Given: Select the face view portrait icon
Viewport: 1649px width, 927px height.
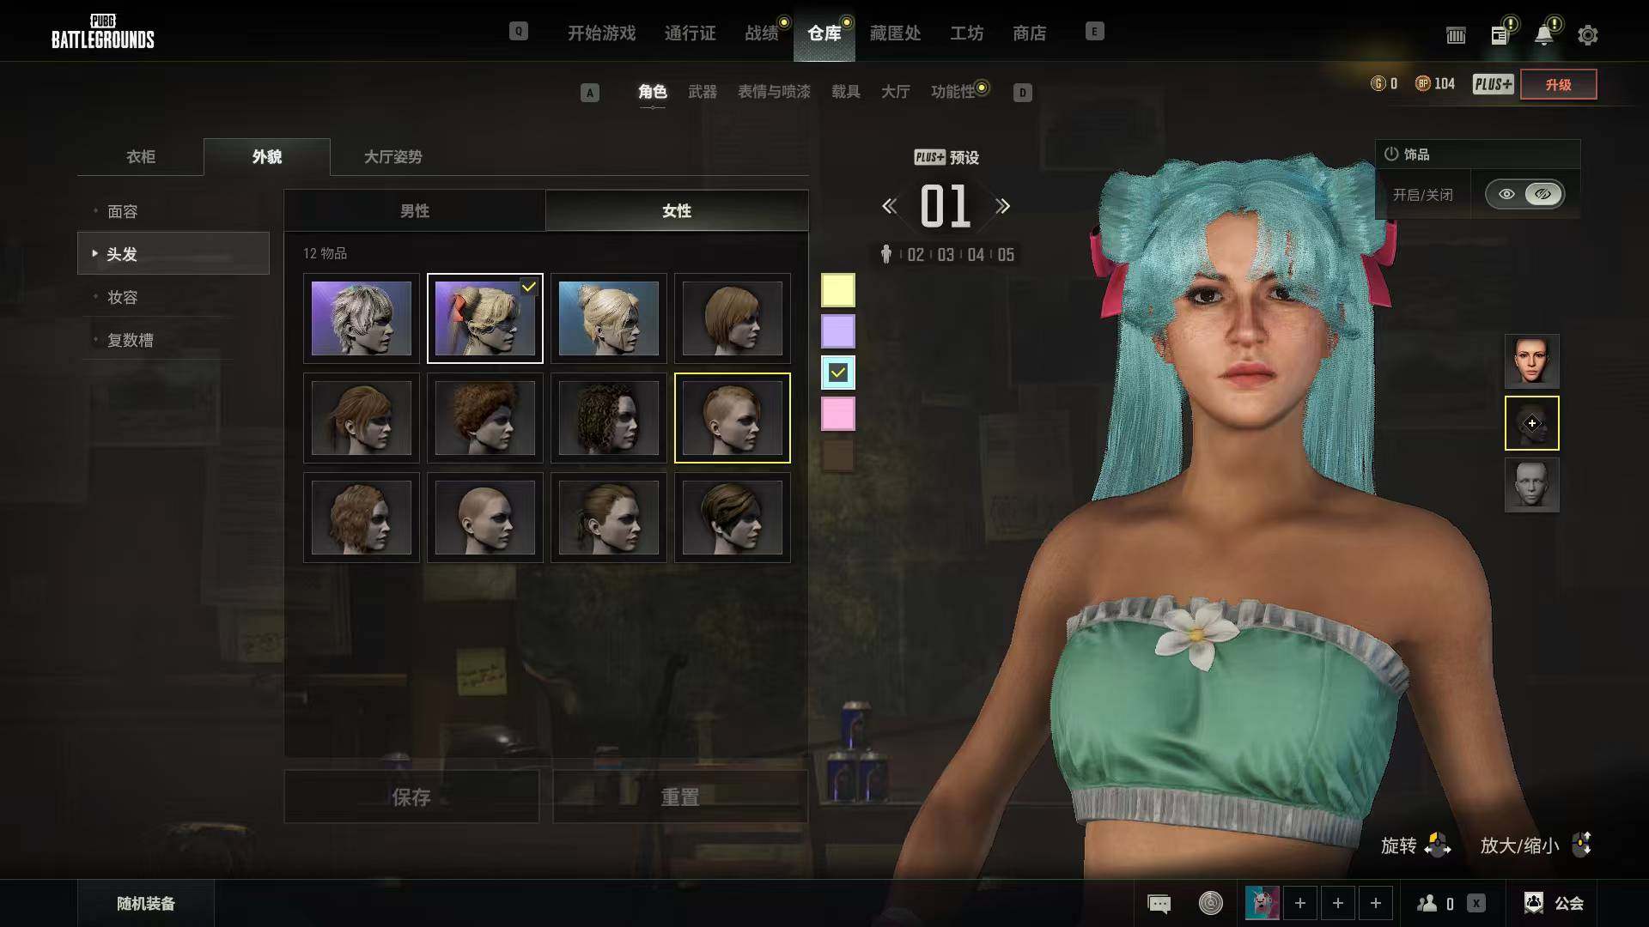Looking at the screenshot, I should click(1531, 361).
